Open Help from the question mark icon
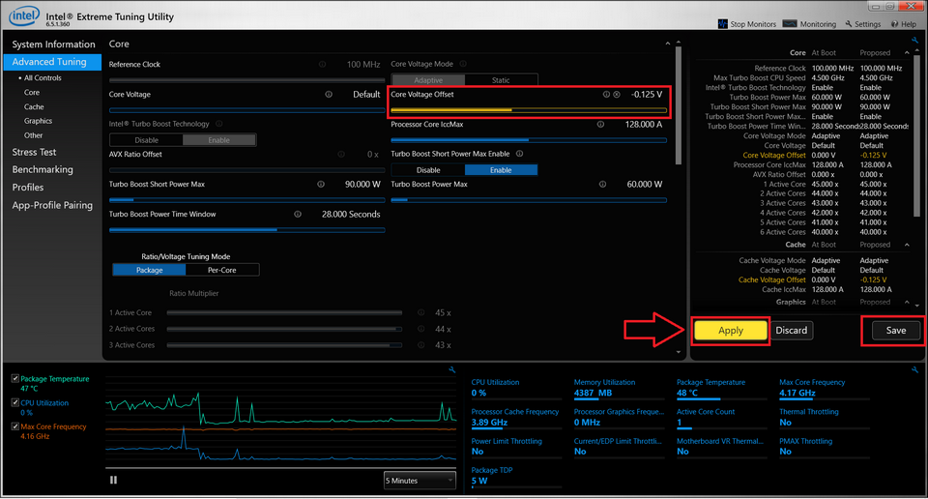 click(894, 24)
